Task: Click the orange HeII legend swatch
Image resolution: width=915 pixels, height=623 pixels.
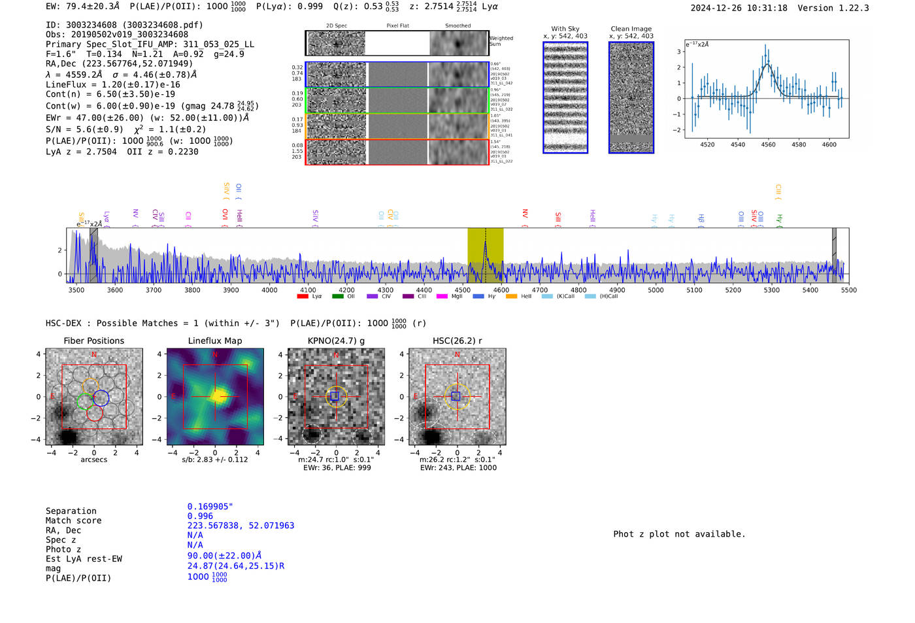Action: [x=511, y=297]
